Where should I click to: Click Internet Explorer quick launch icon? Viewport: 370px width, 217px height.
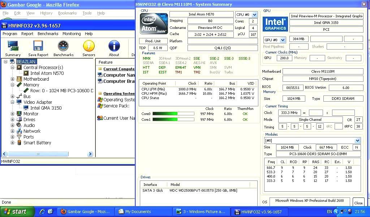43,212
